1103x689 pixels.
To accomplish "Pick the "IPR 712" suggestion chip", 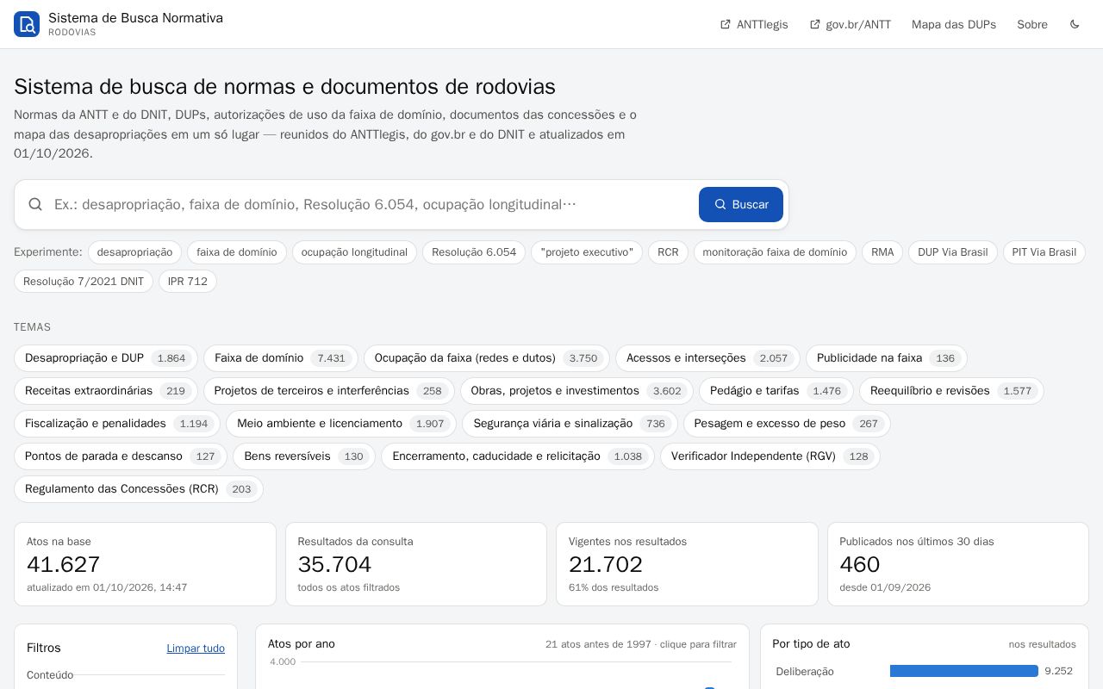I will [x=188, y=282].
